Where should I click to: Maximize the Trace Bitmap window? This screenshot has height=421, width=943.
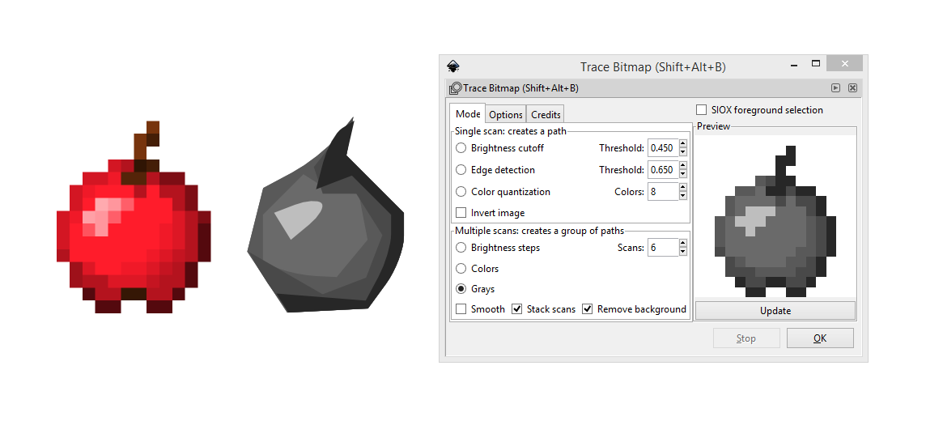tap(815, 63)
